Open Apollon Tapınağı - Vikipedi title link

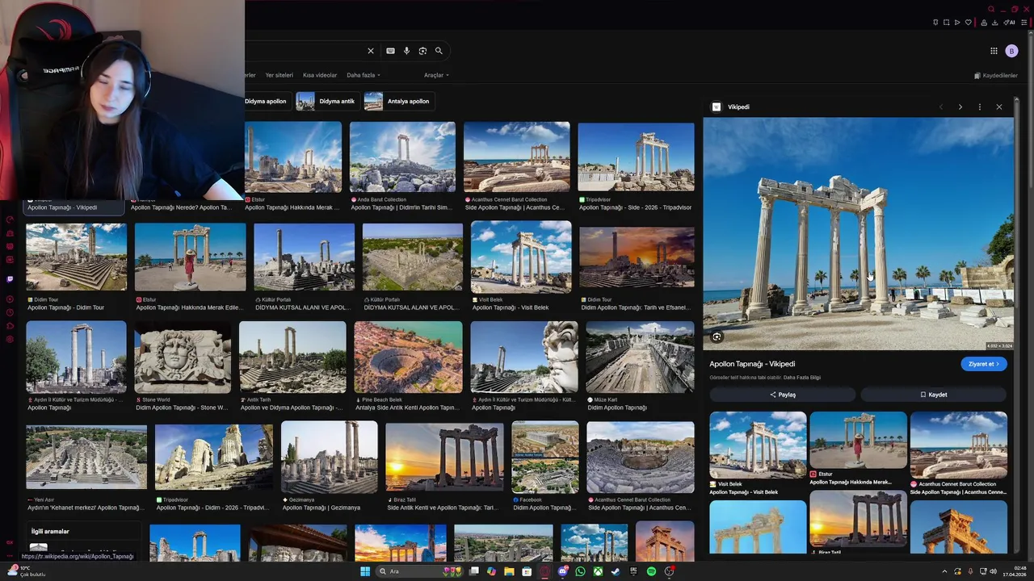pyautogui.click(x=752, y=364)
